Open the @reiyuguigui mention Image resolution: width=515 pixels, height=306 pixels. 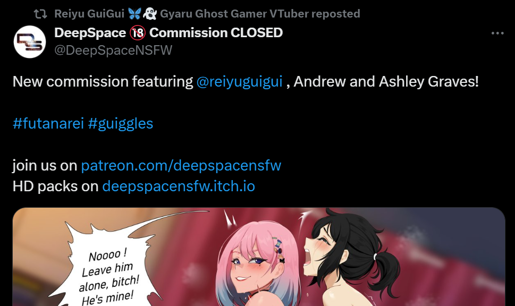point(240,81)
